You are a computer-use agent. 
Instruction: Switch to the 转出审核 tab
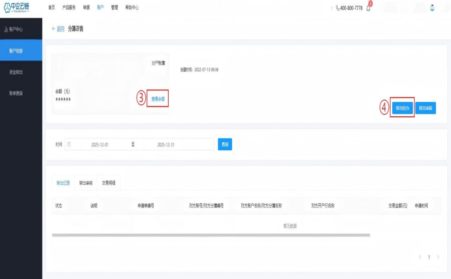pos(86,183)
